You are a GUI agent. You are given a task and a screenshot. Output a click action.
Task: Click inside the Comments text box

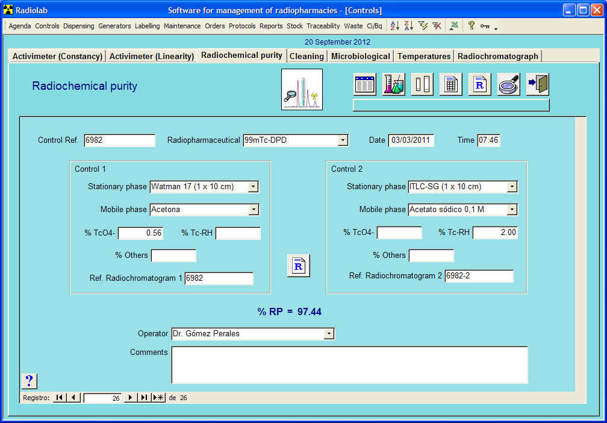[349, 365]
